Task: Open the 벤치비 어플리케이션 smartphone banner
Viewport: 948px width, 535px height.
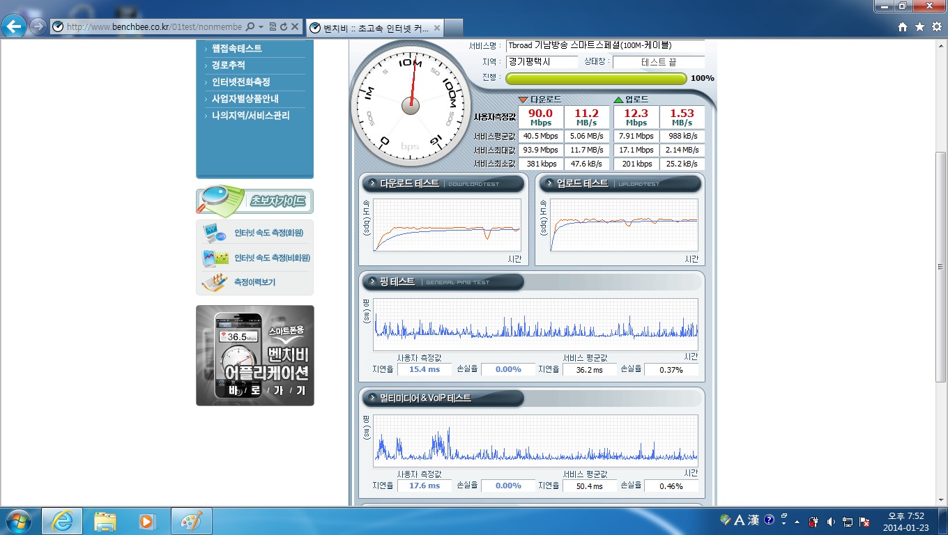Action: pos(255,355)
